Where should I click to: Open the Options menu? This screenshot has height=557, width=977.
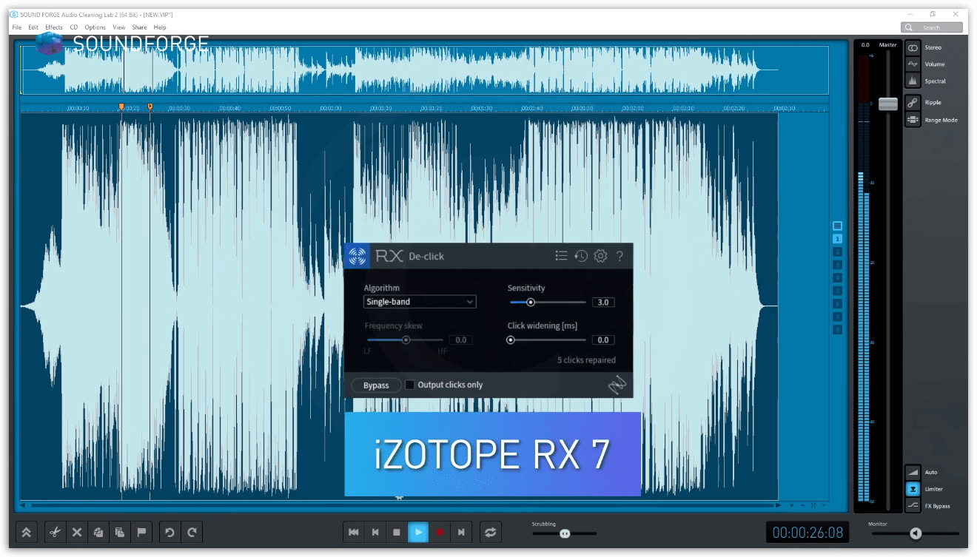click(95, 27)
